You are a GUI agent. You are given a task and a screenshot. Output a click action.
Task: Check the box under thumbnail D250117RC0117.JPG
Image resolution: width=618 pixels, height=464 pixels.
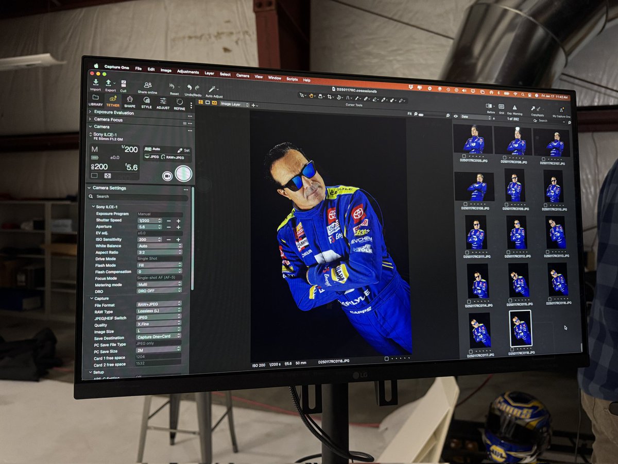pyautogui.click(x=471, y=352)
